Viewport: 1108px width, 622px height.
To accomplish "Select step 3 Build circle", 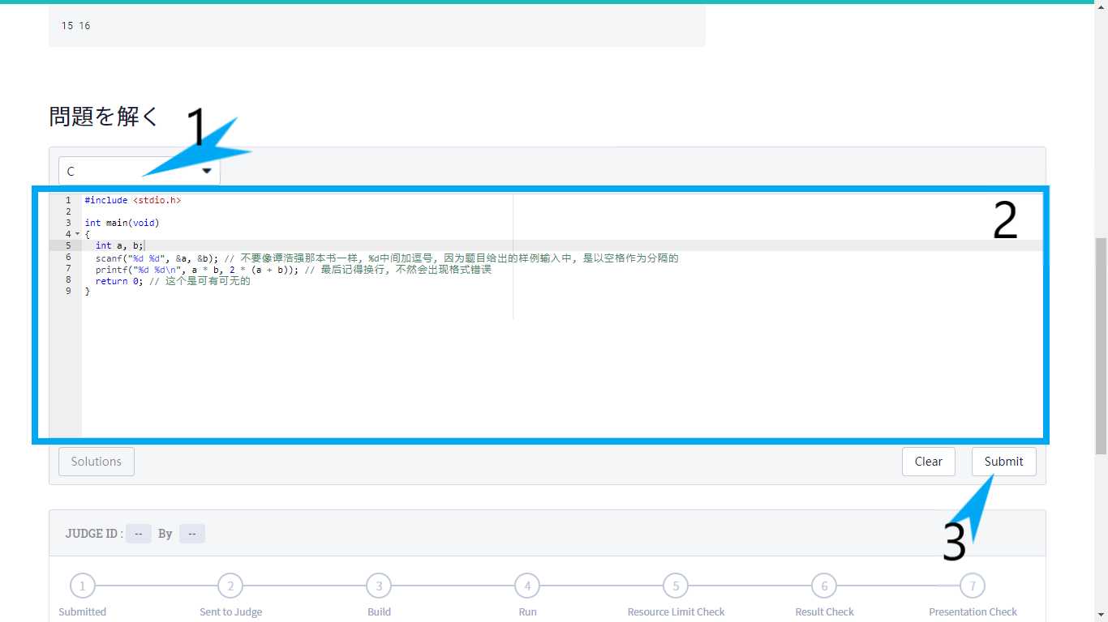I will [x=379, y=586].
